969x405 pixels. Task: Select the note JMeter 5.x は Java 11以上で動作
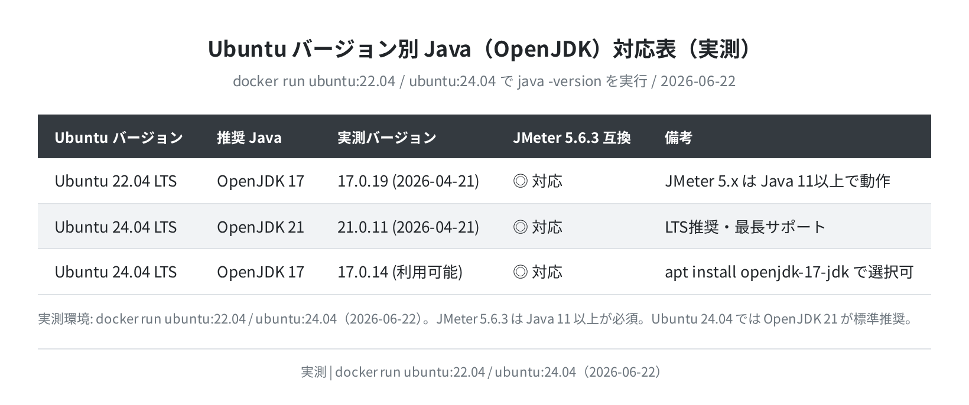point(777,181)
